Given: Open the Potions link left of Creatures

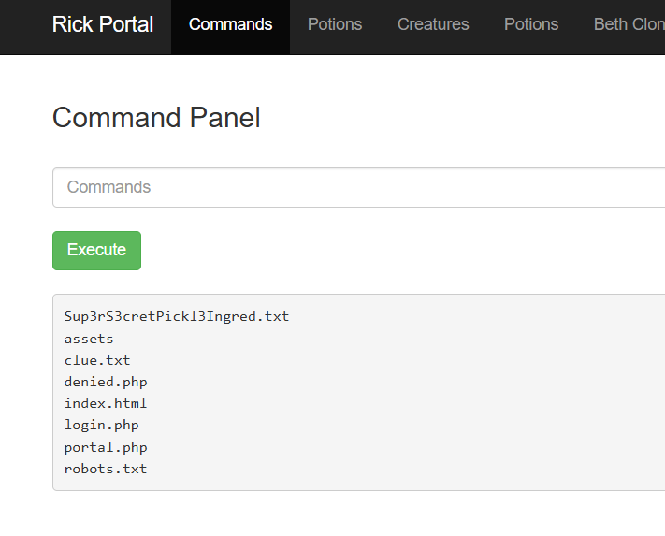Looking at the screenshot, I should click(335, 24).
